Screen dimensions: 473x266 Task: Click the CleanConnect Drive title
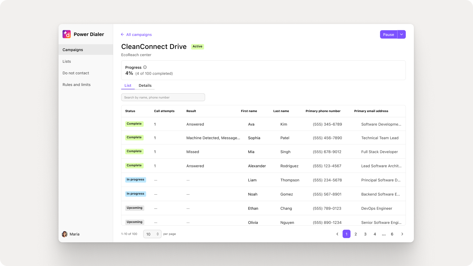coord(154,46)
